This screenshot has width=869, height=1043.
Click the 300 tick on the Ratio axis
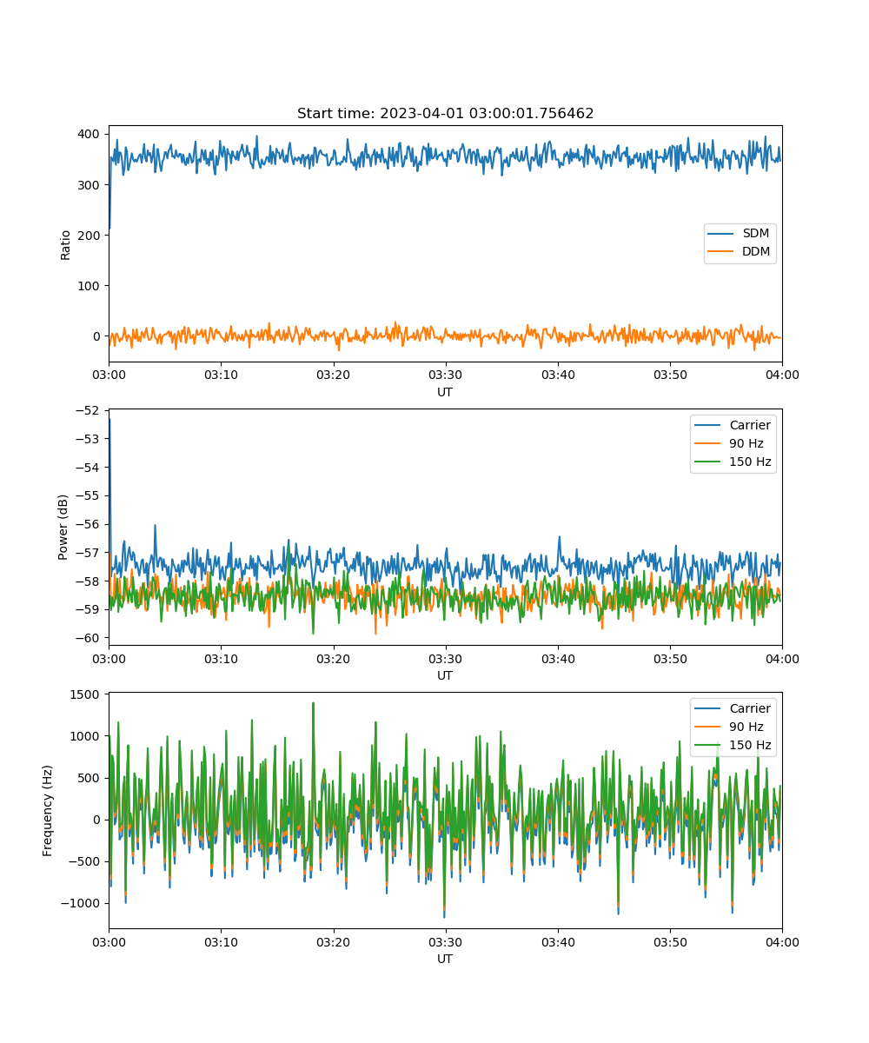coord(90,184)
